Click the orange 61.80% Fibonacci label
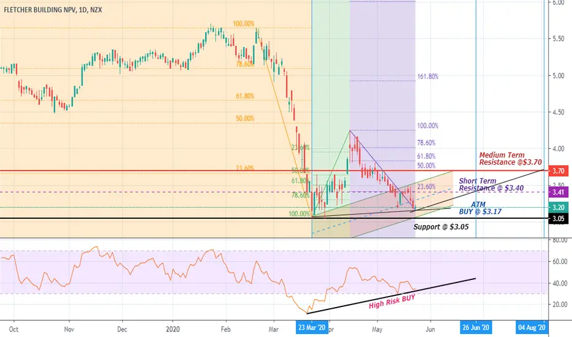Image resolution: width=572 pixels, height=337 pixels. click(x=245, y=96)
